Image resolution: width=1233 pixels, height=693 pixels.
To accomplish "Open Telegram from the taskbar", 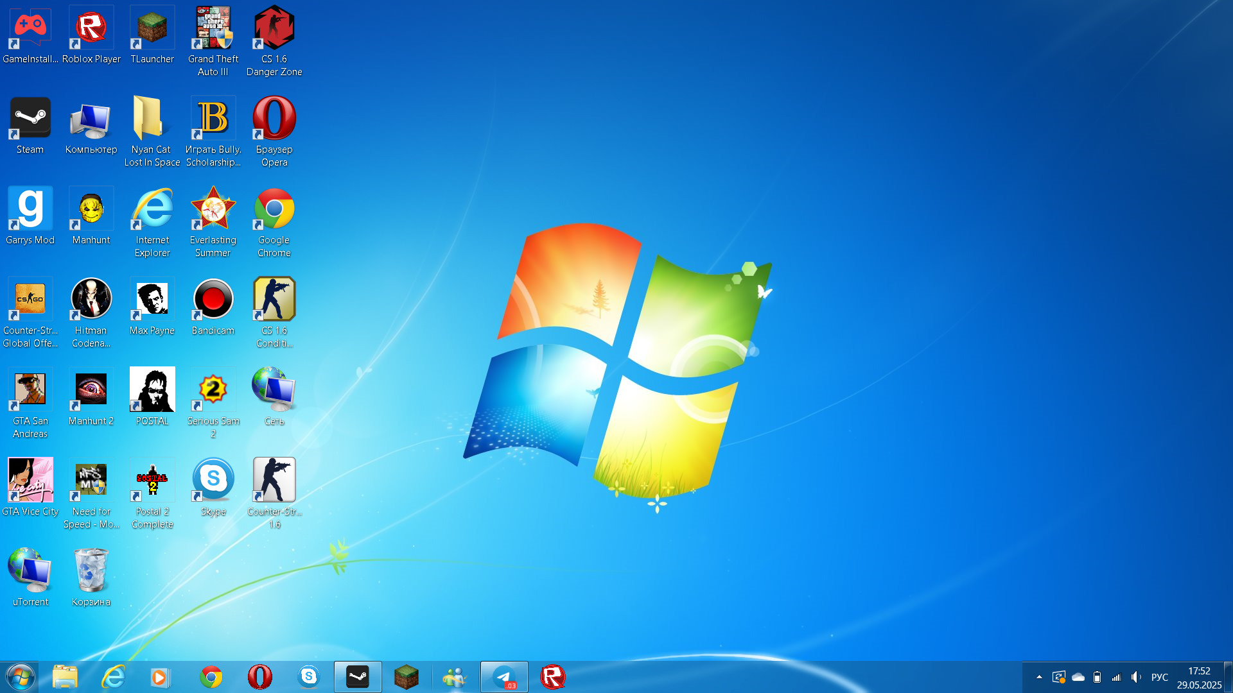I will tap(504, 677).
